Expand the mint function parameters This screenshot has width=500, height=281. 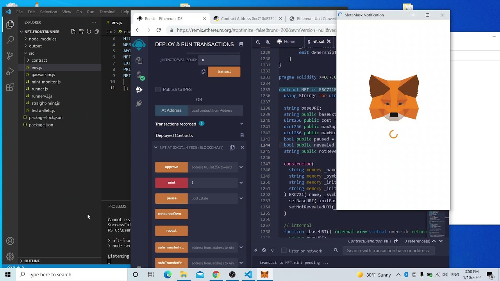[241, 183]
